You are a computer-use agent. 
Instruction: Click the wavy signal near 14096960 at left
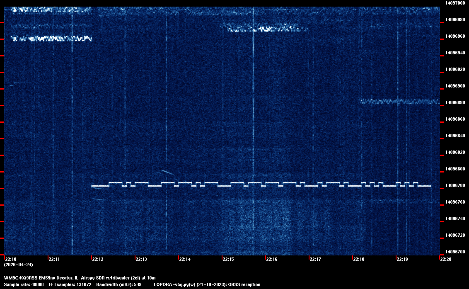(51, 39)
